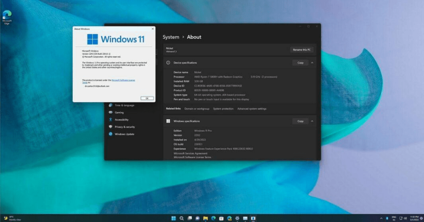Collapse the Device specifications section

click(x=312, y=63)
